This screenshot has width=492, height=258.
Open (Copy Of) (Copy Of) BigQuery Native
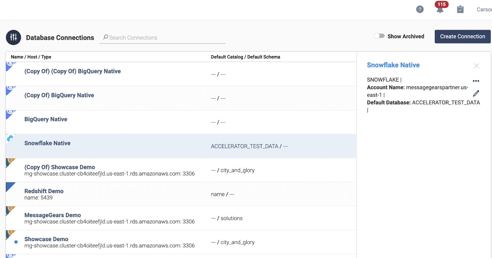click(73, 71)
